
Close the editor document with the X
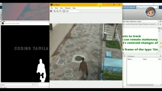160,24
